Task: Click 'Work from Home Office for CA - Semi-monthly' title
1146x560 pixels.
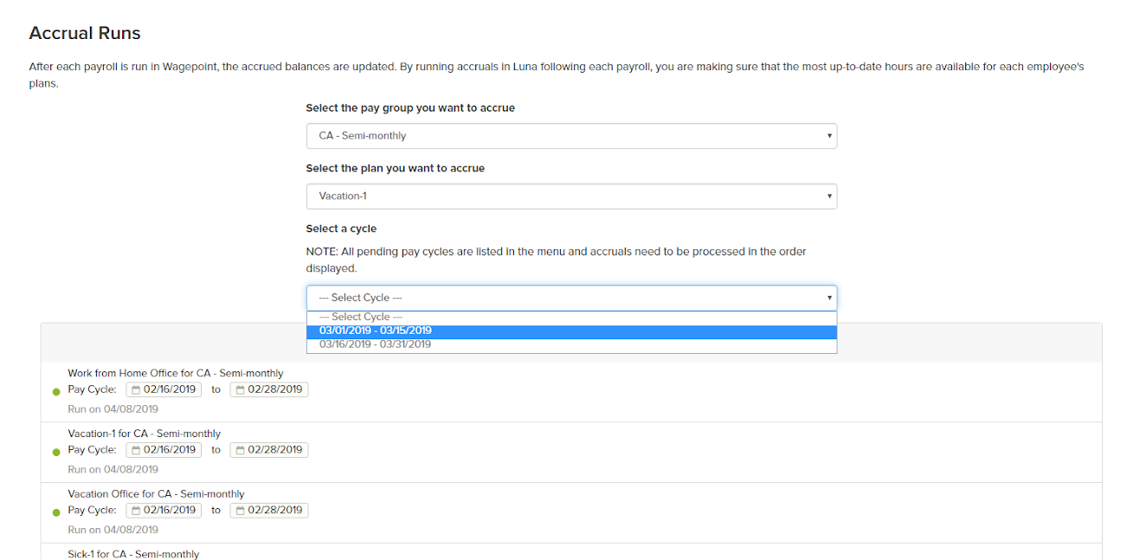Action: click(175, 373)
